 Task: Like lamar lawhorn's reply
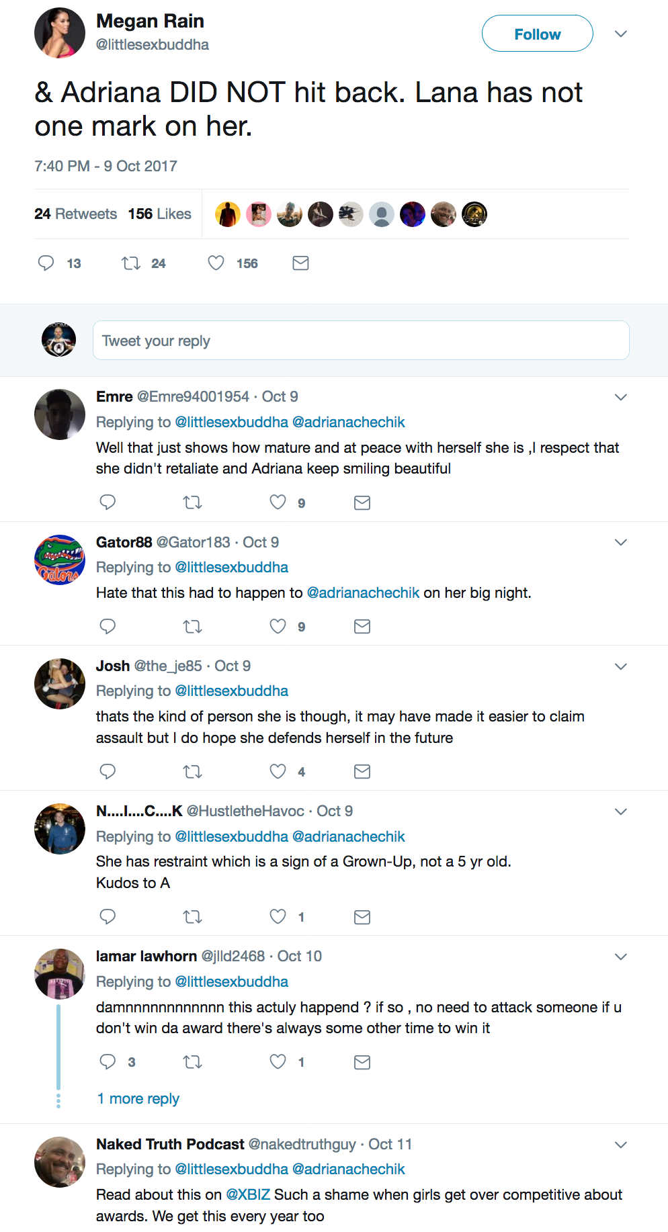(278, 1062)
